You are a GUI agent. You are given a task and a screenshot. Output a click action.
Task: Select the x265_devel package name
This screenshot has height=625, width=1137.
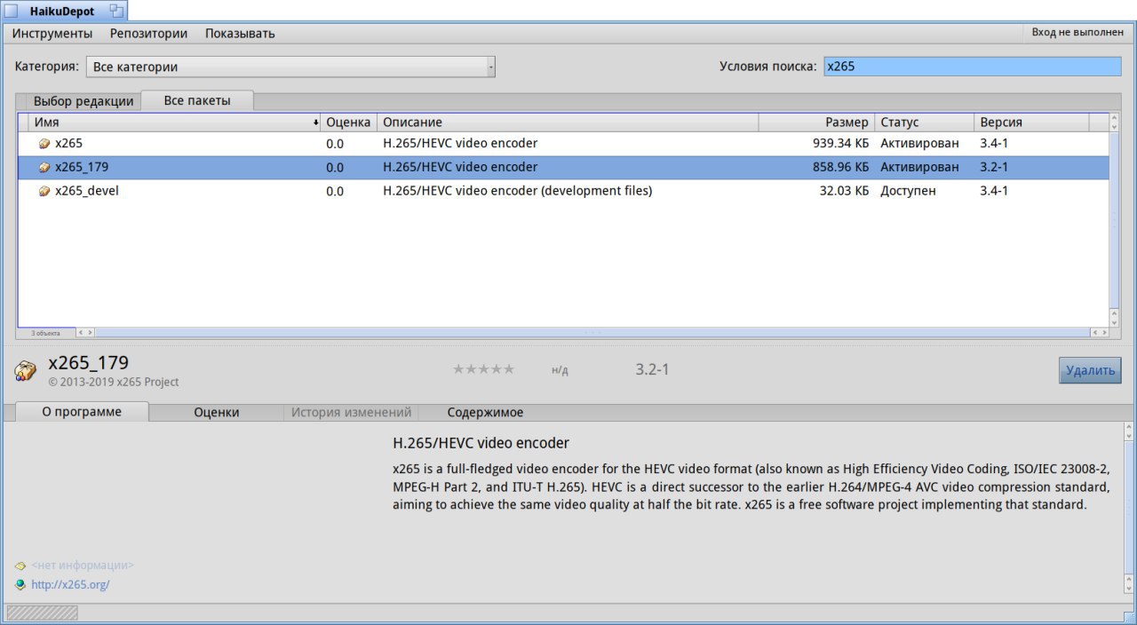86,191
